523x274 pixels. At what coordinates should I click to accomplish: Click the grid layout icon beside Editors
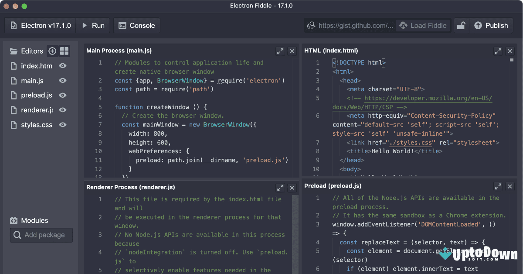tap(65, 51)
